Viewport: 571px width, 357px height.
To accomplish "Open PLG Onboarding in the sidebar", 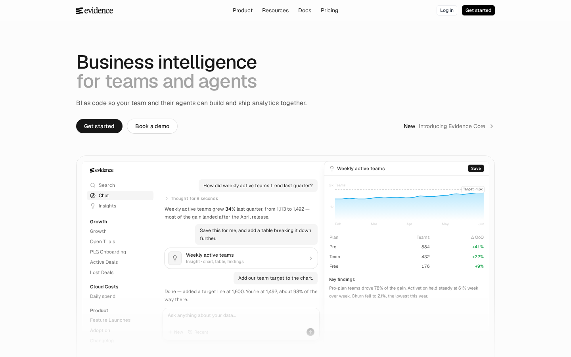I will click(x=108, y=252).
